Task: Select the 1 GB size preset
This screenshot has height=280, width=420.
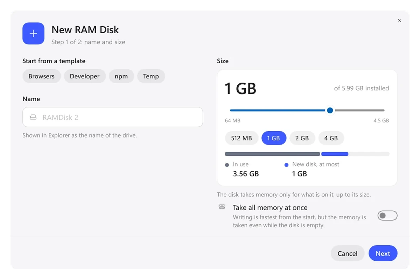Action: click(x=274, y=138)
